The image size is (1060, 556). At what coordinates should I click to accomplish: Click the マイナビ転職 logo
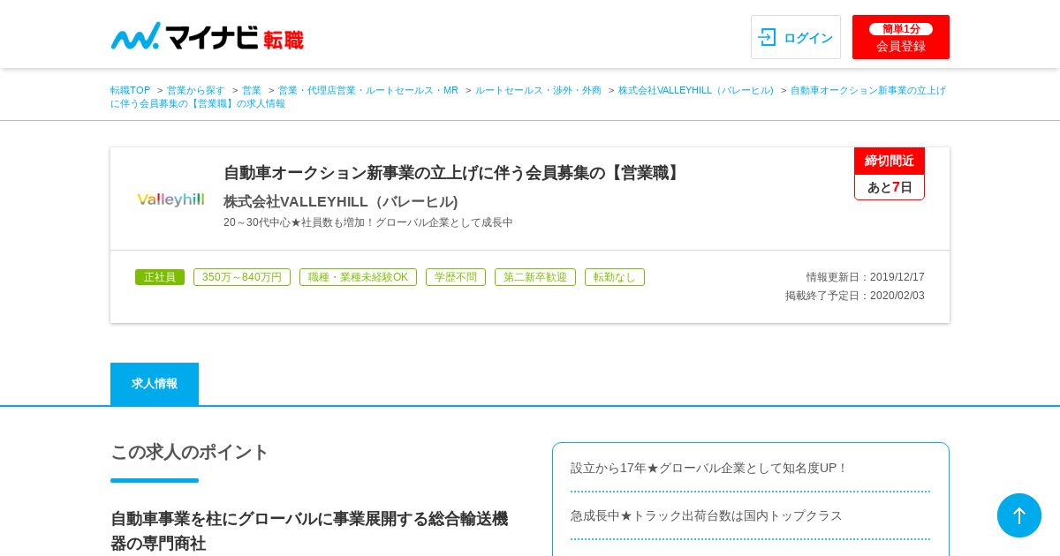click(x=207, y=36)
